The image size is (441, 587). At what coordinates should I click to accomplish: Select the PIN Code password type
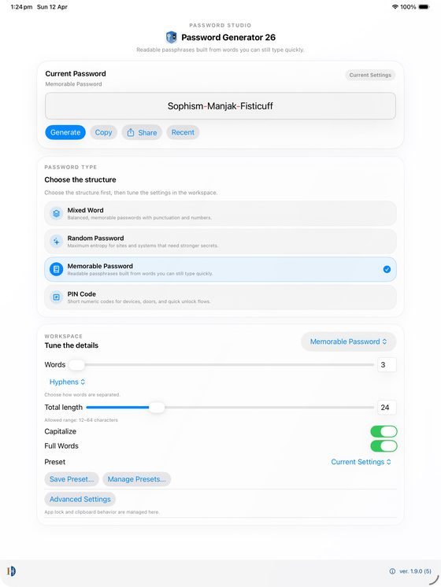tap(220, 297)
